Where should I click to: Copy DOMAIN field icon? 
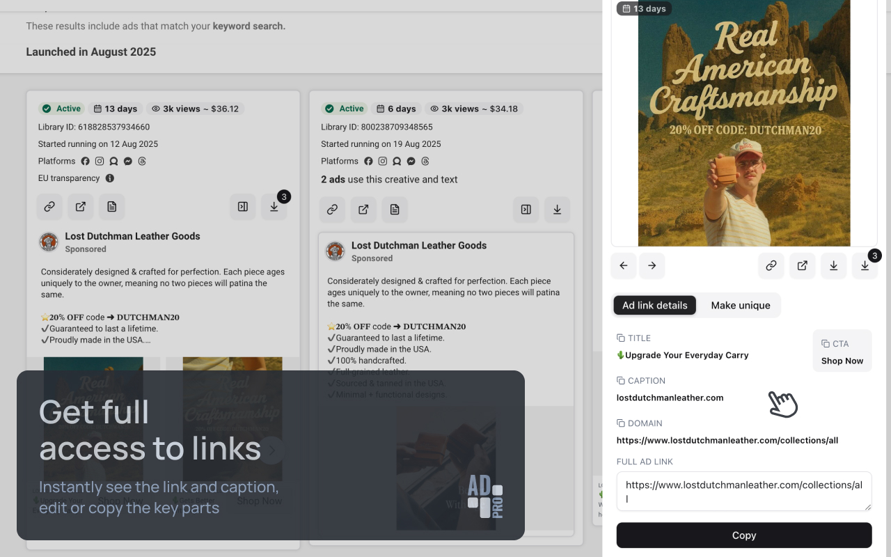pos(621,423)
